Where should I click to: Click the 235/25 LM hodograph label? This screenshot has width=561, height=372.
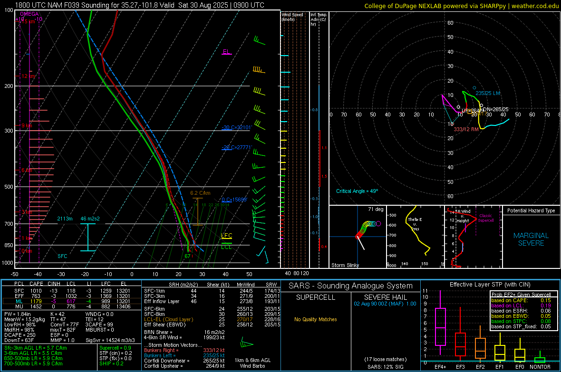pyautogui.click(x=488, y=94)
